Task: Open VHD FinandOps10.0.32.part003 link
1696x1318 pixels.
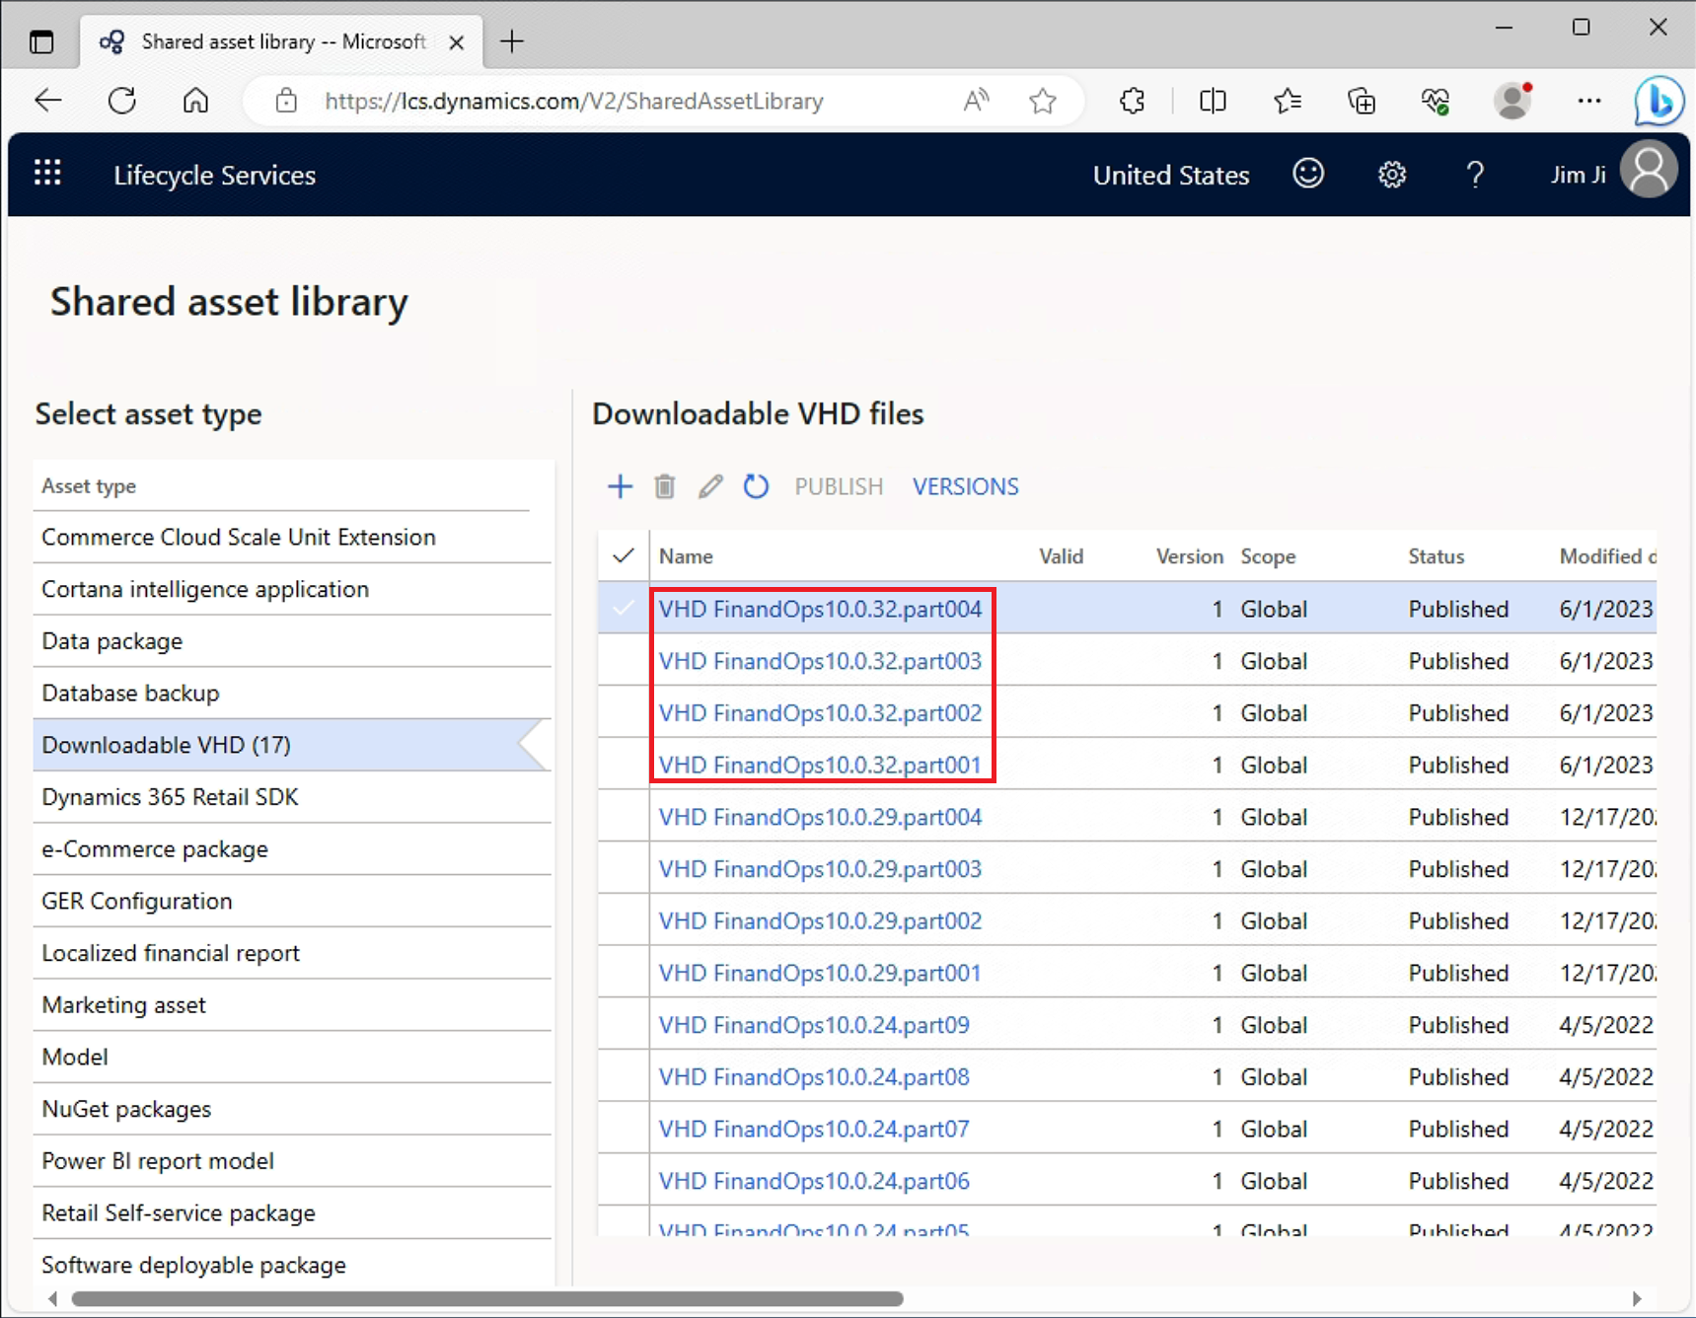Action: coord(820,661)
